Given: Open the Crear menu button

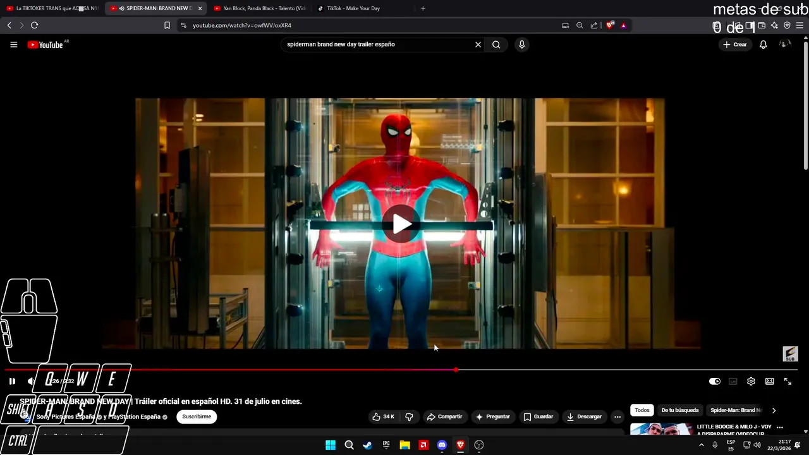Looking at the screenshot, I should tap(735, 44).
